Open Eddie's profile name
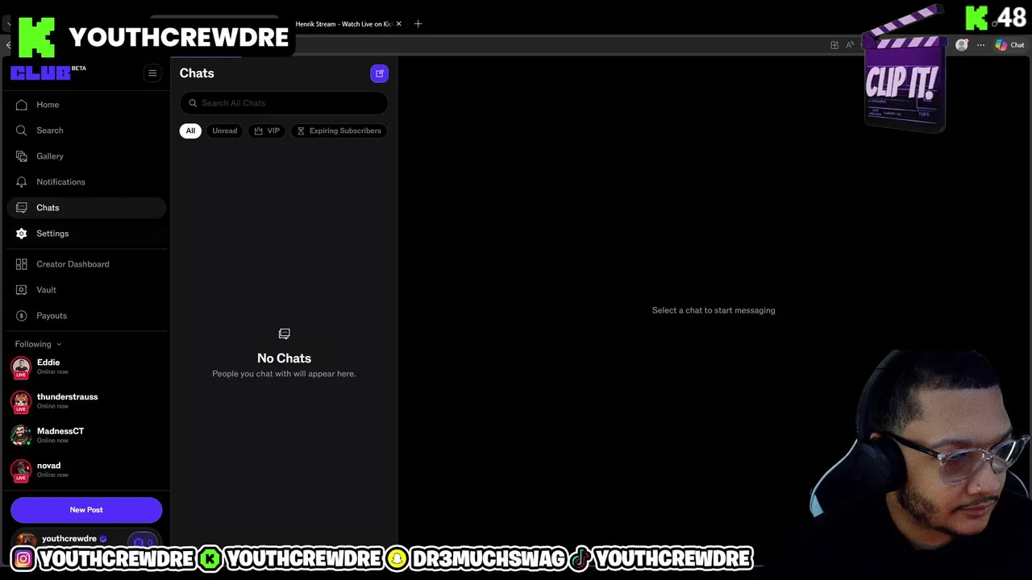 pos(48,362)
